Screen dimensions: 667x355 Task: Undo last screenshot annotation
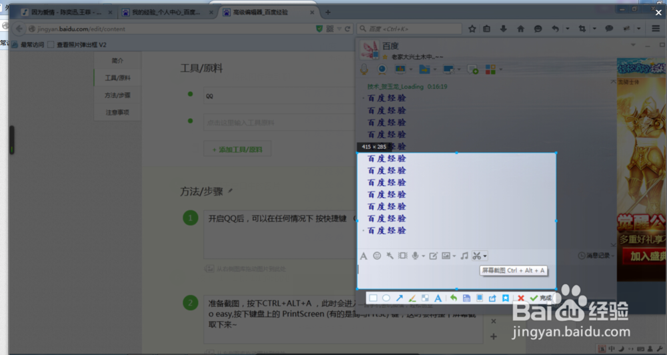click(454, 298)
